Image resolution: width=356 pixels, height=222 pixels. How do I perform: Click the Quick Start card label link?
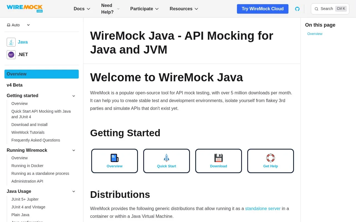(166, 166)
